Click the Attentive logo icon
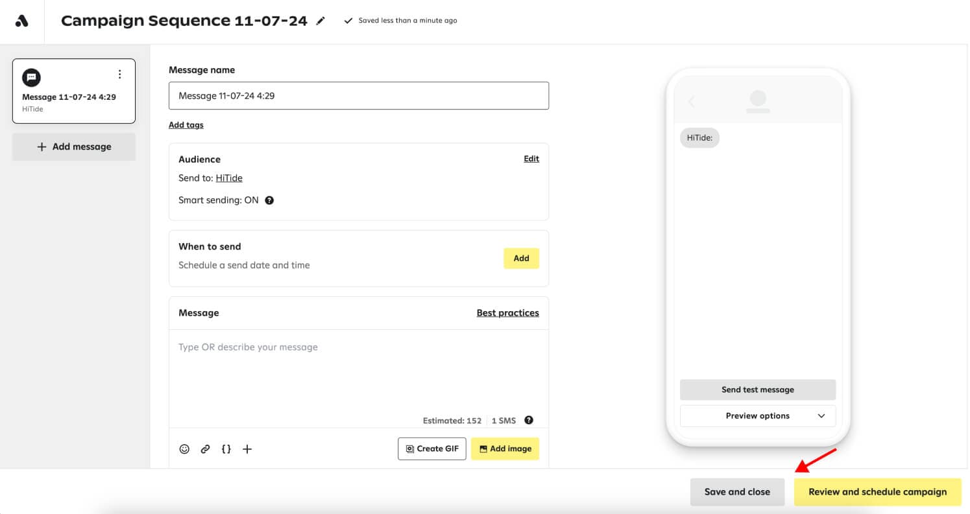This screenshot has width=970, height=514. point(21,21)
